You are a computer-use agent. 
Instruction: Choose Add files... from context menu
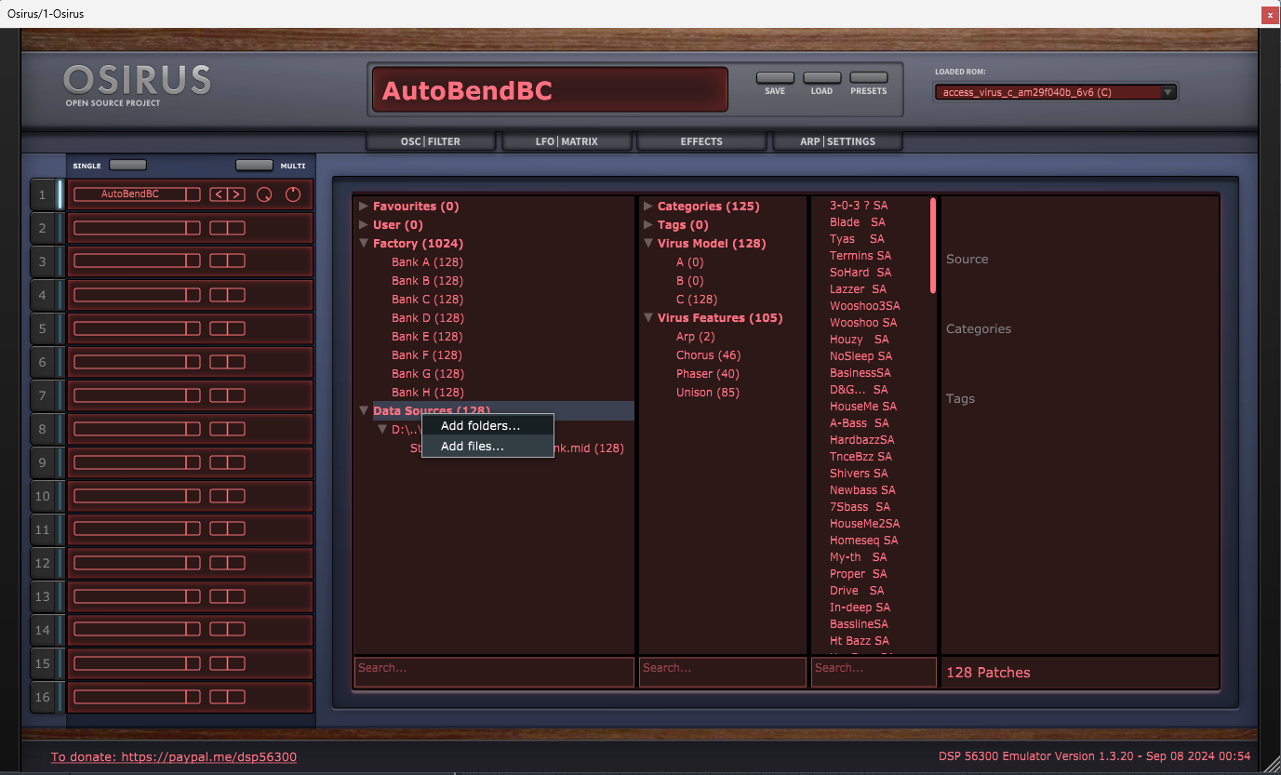pos(487,447)
